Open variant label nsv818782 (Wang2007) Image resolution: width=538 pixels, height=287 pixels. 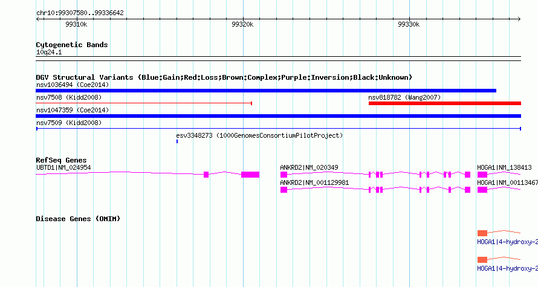pyautogui.click(x=404, y=97)
